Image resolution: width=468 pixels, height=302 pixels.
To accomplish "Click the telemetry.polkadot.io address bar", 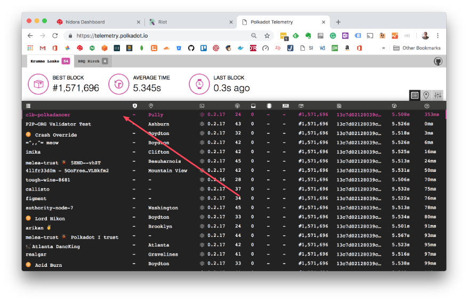I will [x=160, y=36].
